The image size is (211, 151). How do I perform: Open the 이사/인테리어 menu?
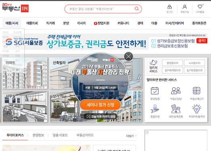click(x=175, y=23)
